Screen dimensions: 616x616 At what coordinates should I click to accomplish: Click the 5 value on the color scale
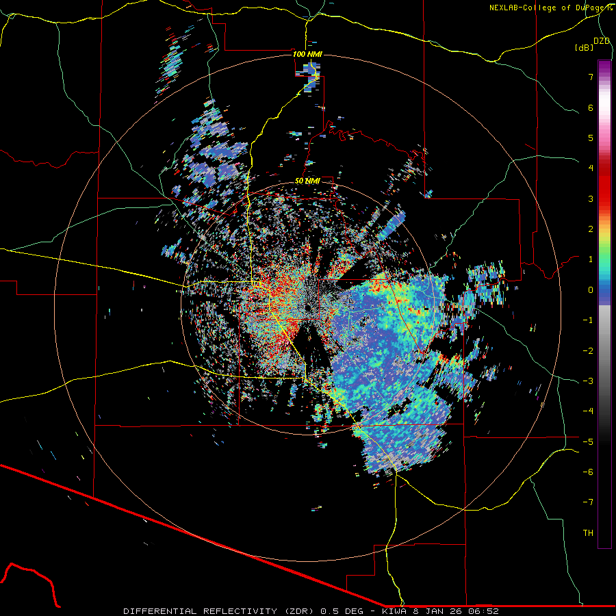pyautogui.click(x=591, y=138)
